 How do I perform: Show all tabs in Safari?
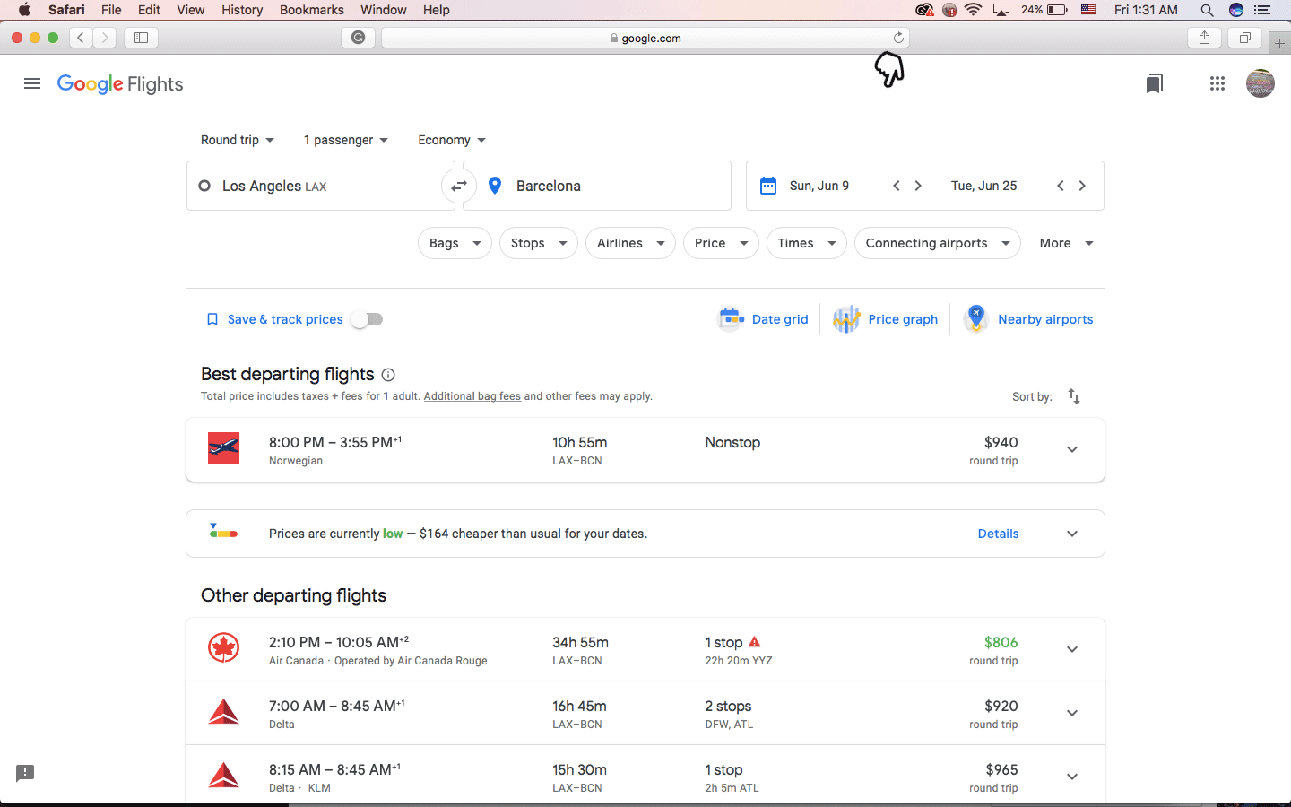click(1244, 38)
